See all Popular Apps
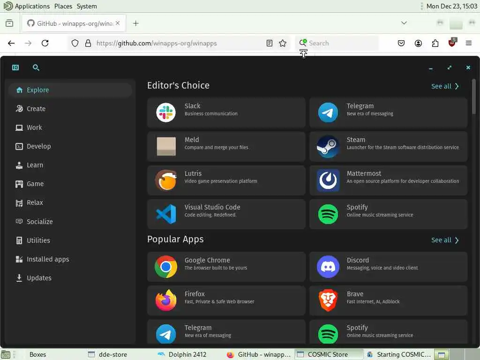 pos(445,240)
